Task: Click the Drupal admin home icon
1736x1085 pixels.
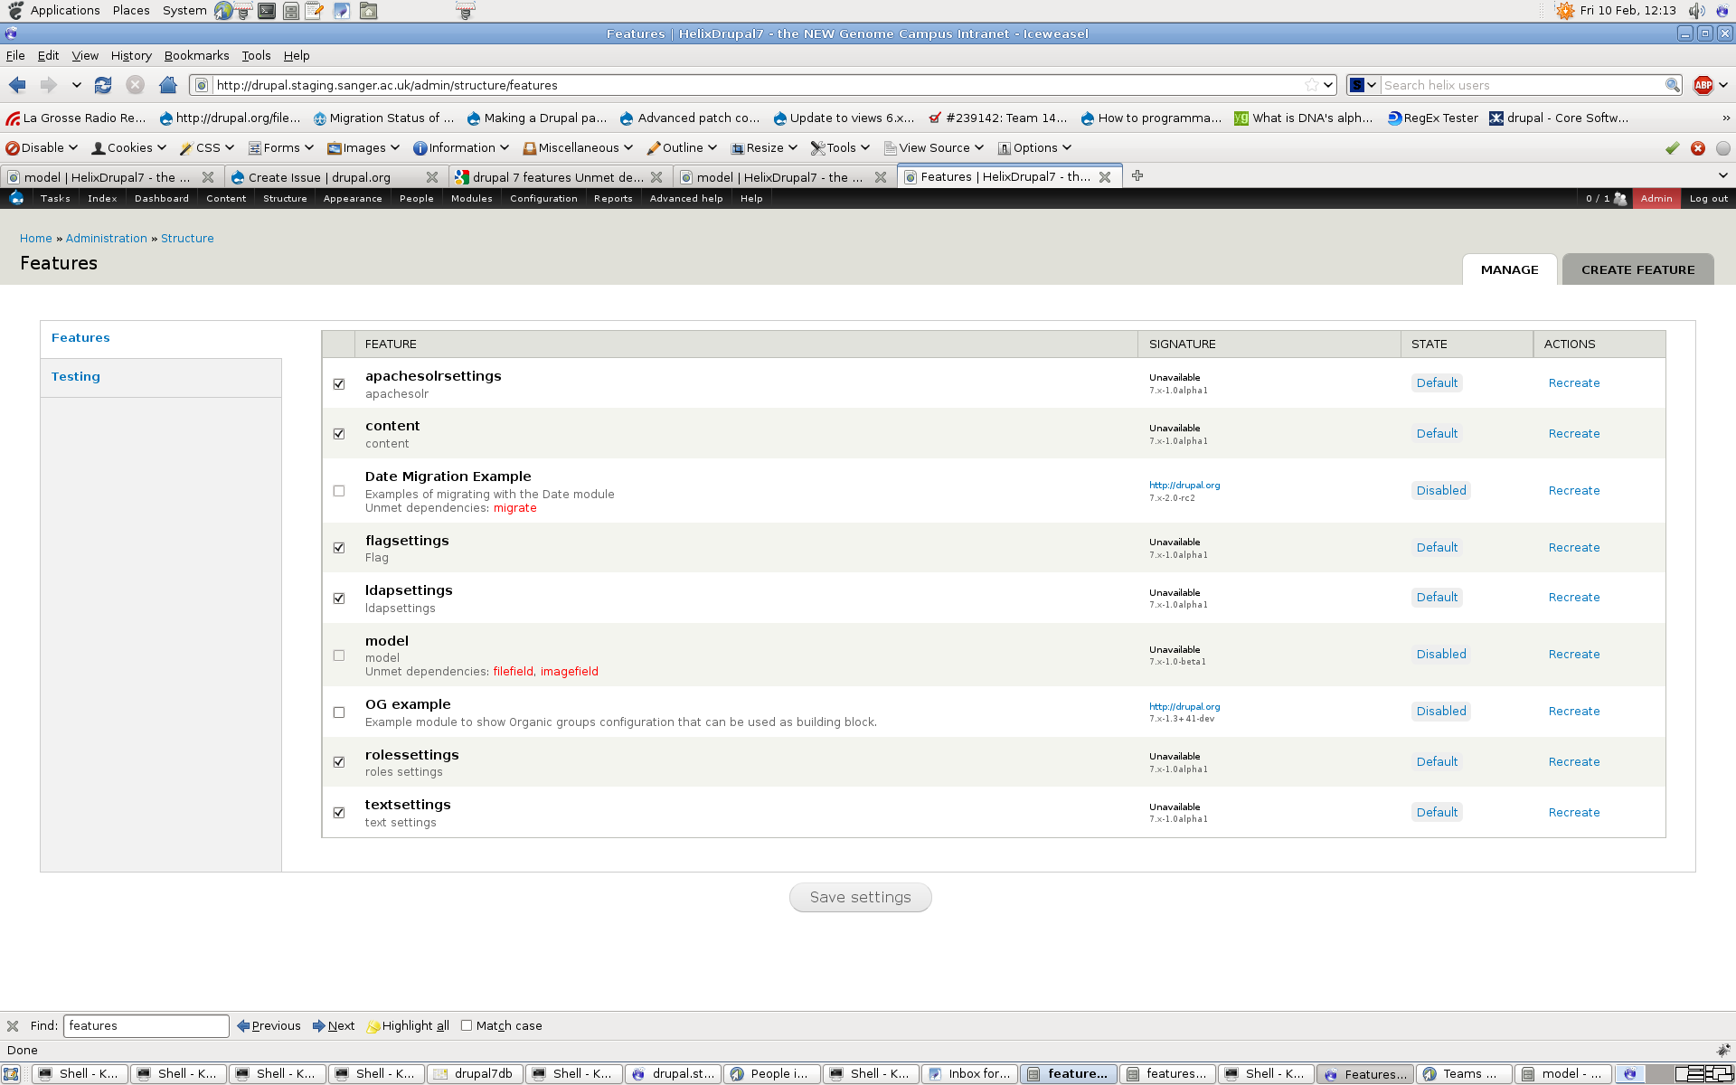Action: pyautogui.click(x=15, y=197)
